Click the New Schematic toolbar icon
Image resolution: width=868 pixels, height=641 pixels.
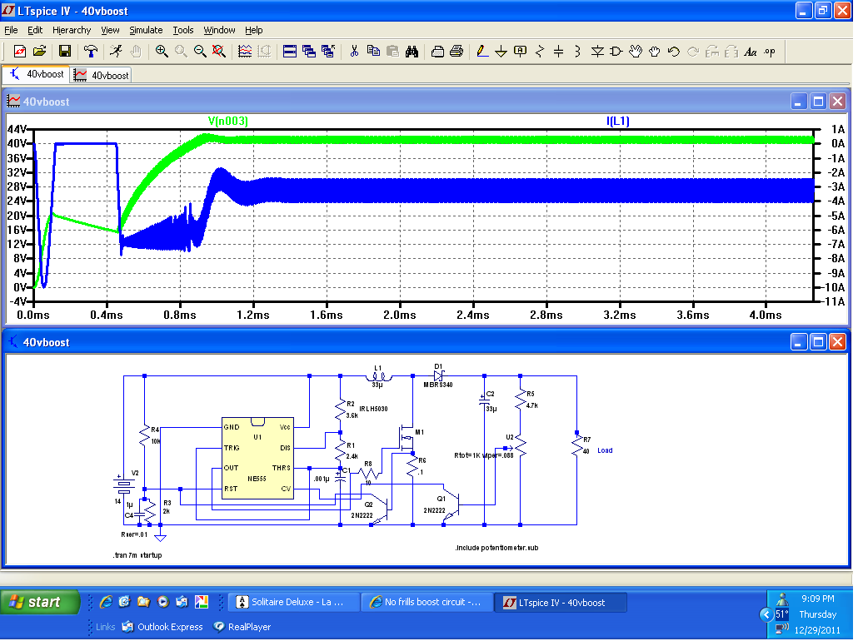pos(20,52)
